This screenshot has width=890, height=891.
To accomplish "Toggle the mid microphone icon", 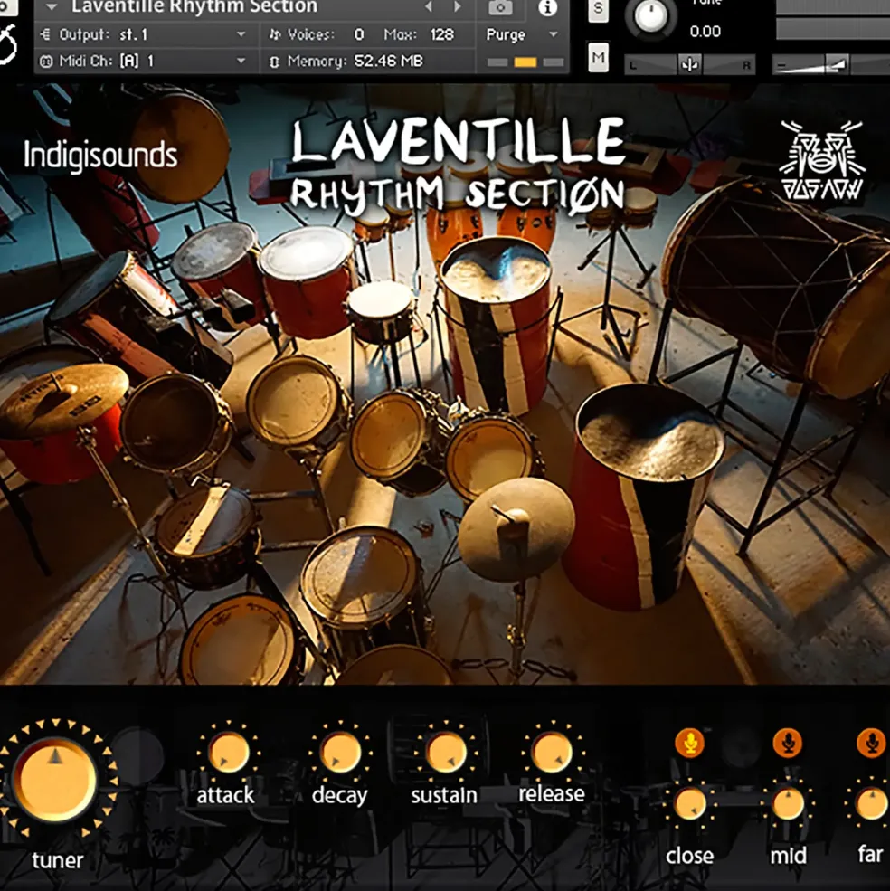I will [788, 743].
